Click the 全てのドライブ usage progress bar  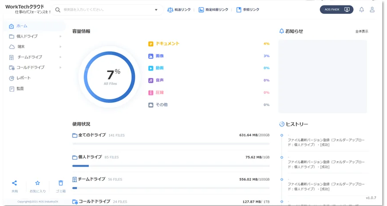point(171,143)
